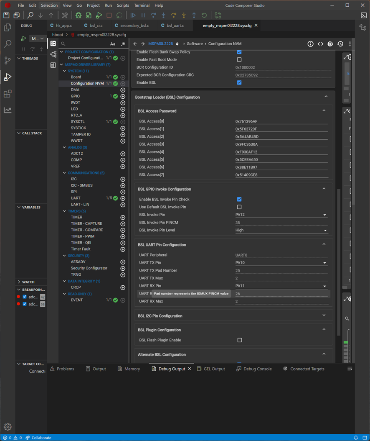The height and width of the screenshot is (441, 370).
Task: Open the history icon in SysConfig header
Action: click(340, 44)
